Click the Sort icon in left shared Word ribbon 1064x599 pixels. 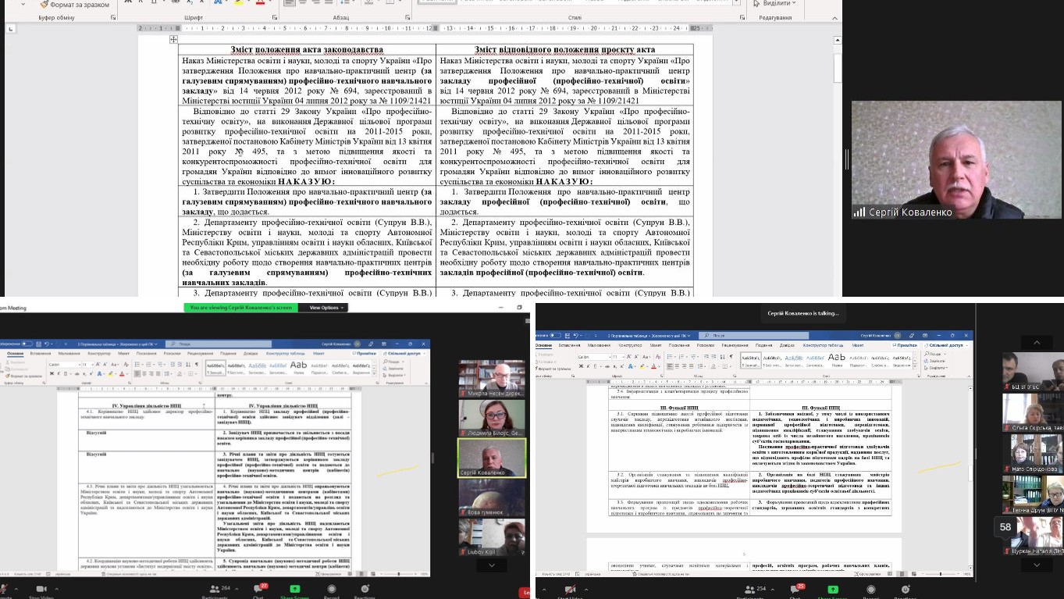coord(190,364)
